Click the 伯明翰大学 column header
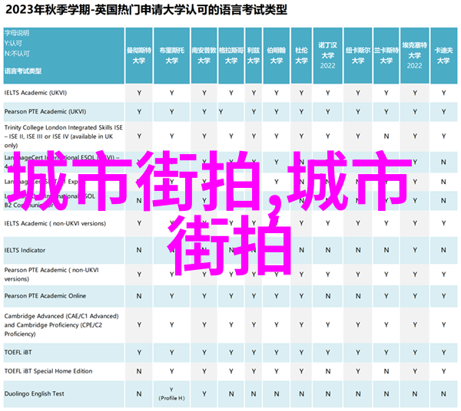Image resolution: width=461 pixels, height=411 pixels. click(x=277, y=56)
